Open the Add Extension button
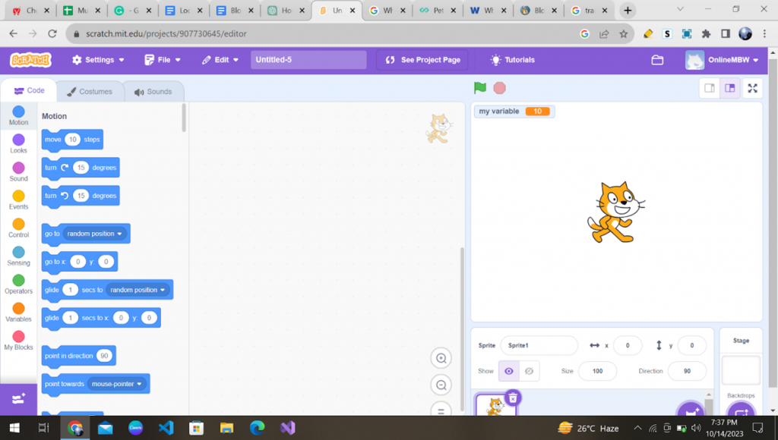 click(18, 399)
